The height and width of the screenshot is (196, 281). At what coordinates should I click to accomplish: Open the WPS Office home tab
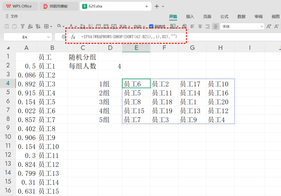[x=20, y=6]
